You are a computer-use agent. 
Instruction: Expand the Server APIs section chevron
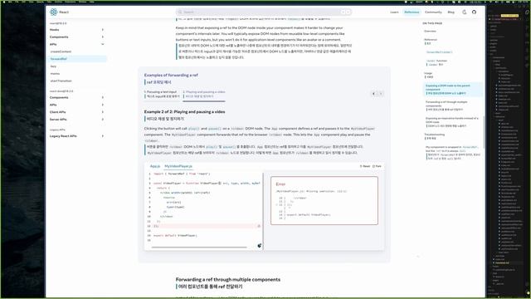click(103, 120)
